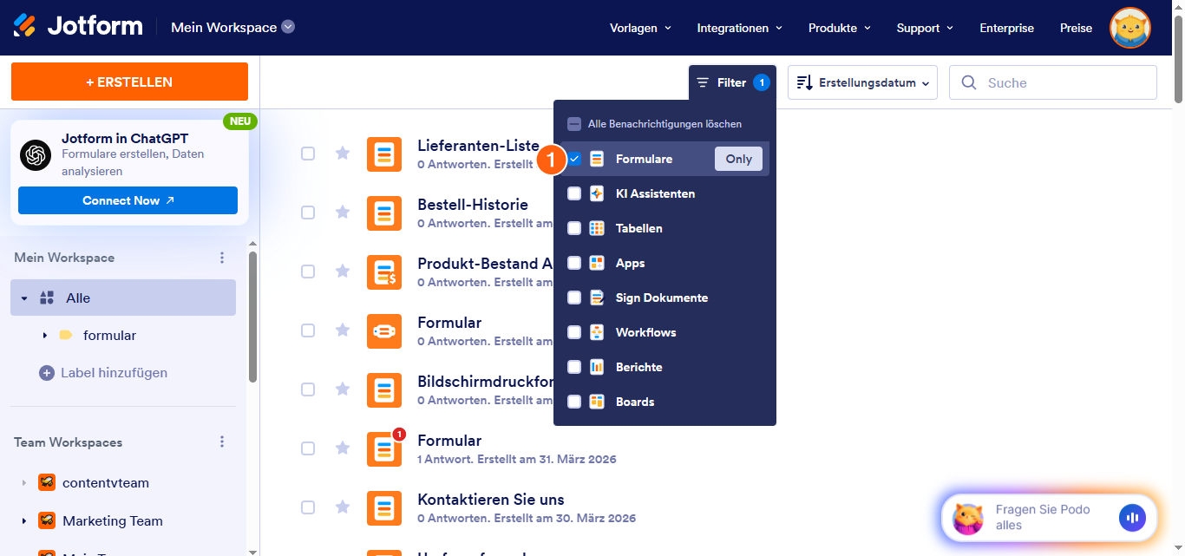Click the Podo assistant icon at bottom right
Image resolution: width=1185 pixels, height=556 pixels.
(x=969, y=517)
